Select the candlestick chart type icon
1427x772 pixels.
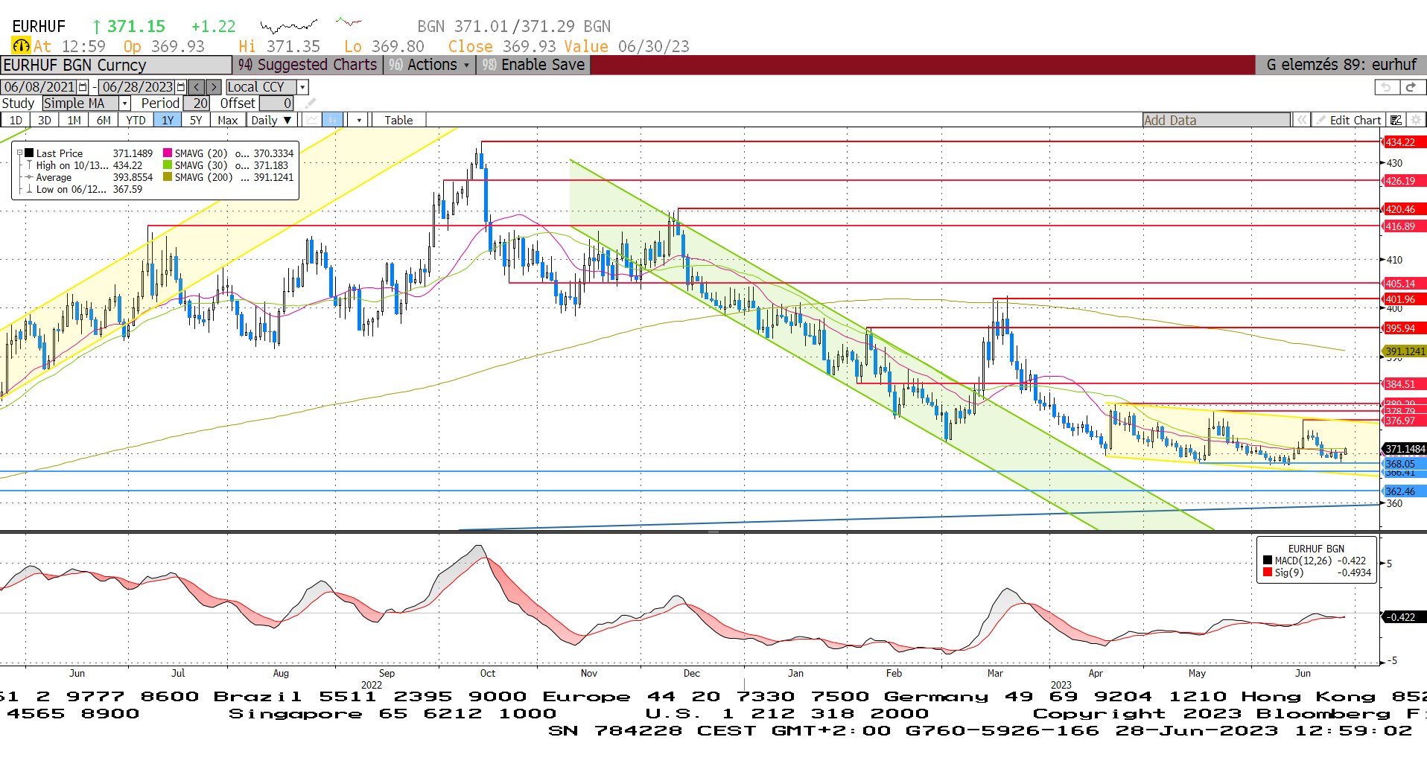tap(333, 120)
